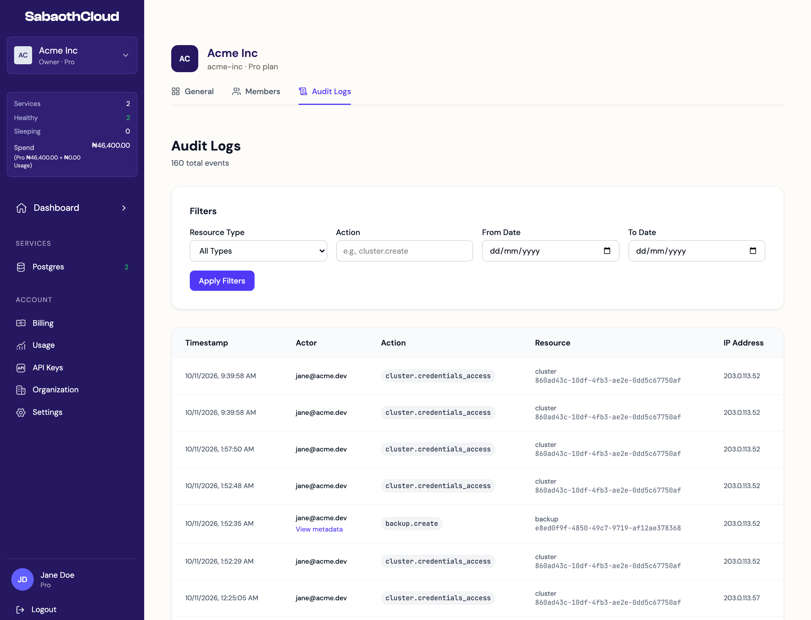The height and width of the screenshot is (620, 811).
Task: Click the Usage chart icon
Action: coord(21,346)
